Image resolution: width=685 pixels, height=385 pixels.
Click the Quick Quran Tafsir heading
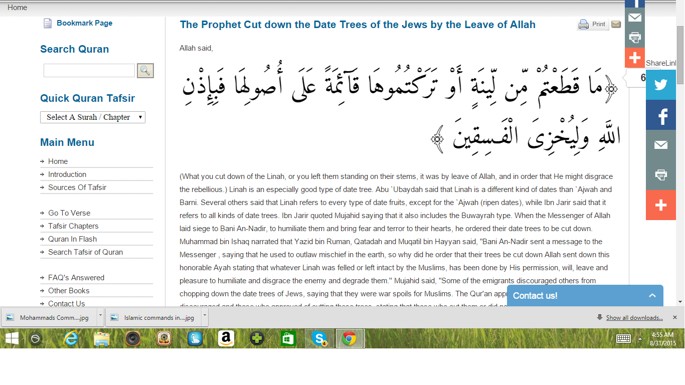pos(87,98)
